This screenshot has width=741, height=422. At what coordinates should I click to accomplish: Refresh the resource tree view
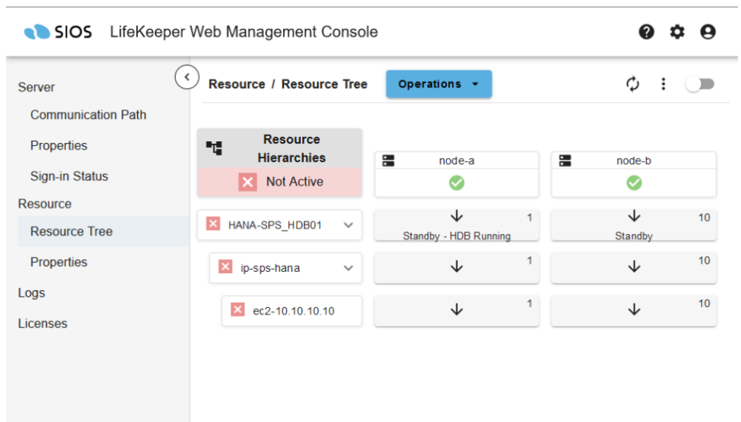(633, 84)
